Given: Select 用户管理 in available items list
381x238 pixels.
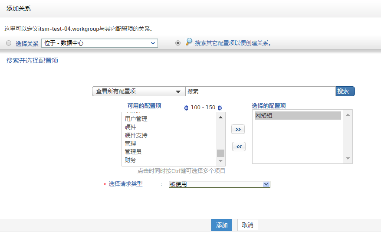Looking at the screenshot, I should coord(136,119).
